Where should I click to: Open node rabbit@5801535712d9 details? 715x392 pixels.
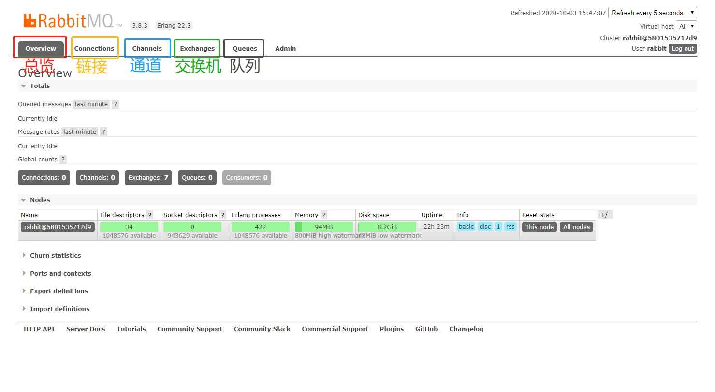click(x=58, y=227)
